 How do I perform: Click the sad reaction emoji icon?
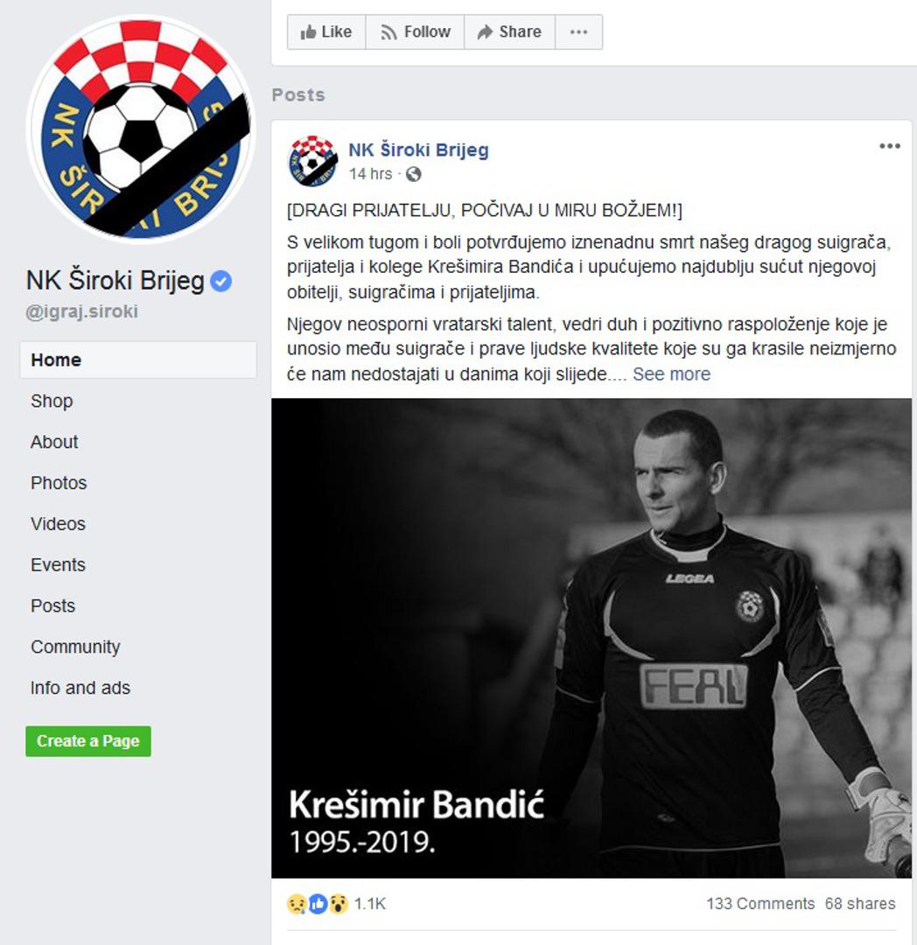297,903
